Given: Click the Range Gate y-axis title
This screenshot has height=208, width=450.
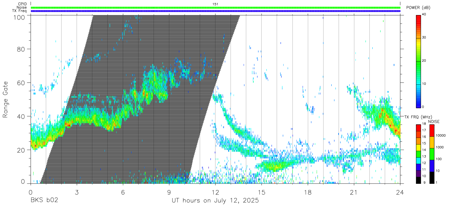Looking at the screenshot, I should [x=6, y=99].
